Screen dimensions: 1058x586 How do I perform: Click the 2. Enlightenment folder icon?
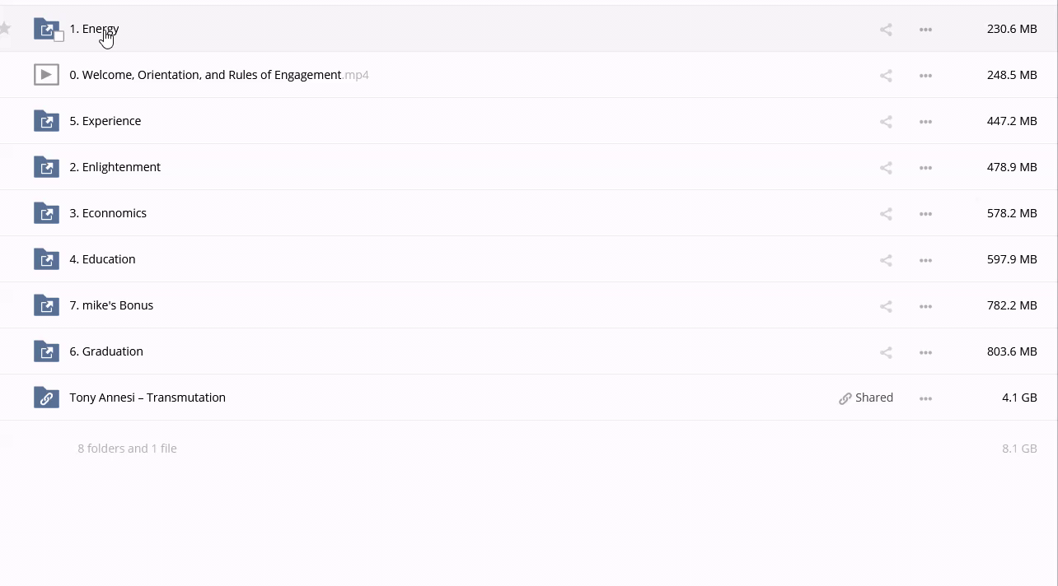point(46,167)
